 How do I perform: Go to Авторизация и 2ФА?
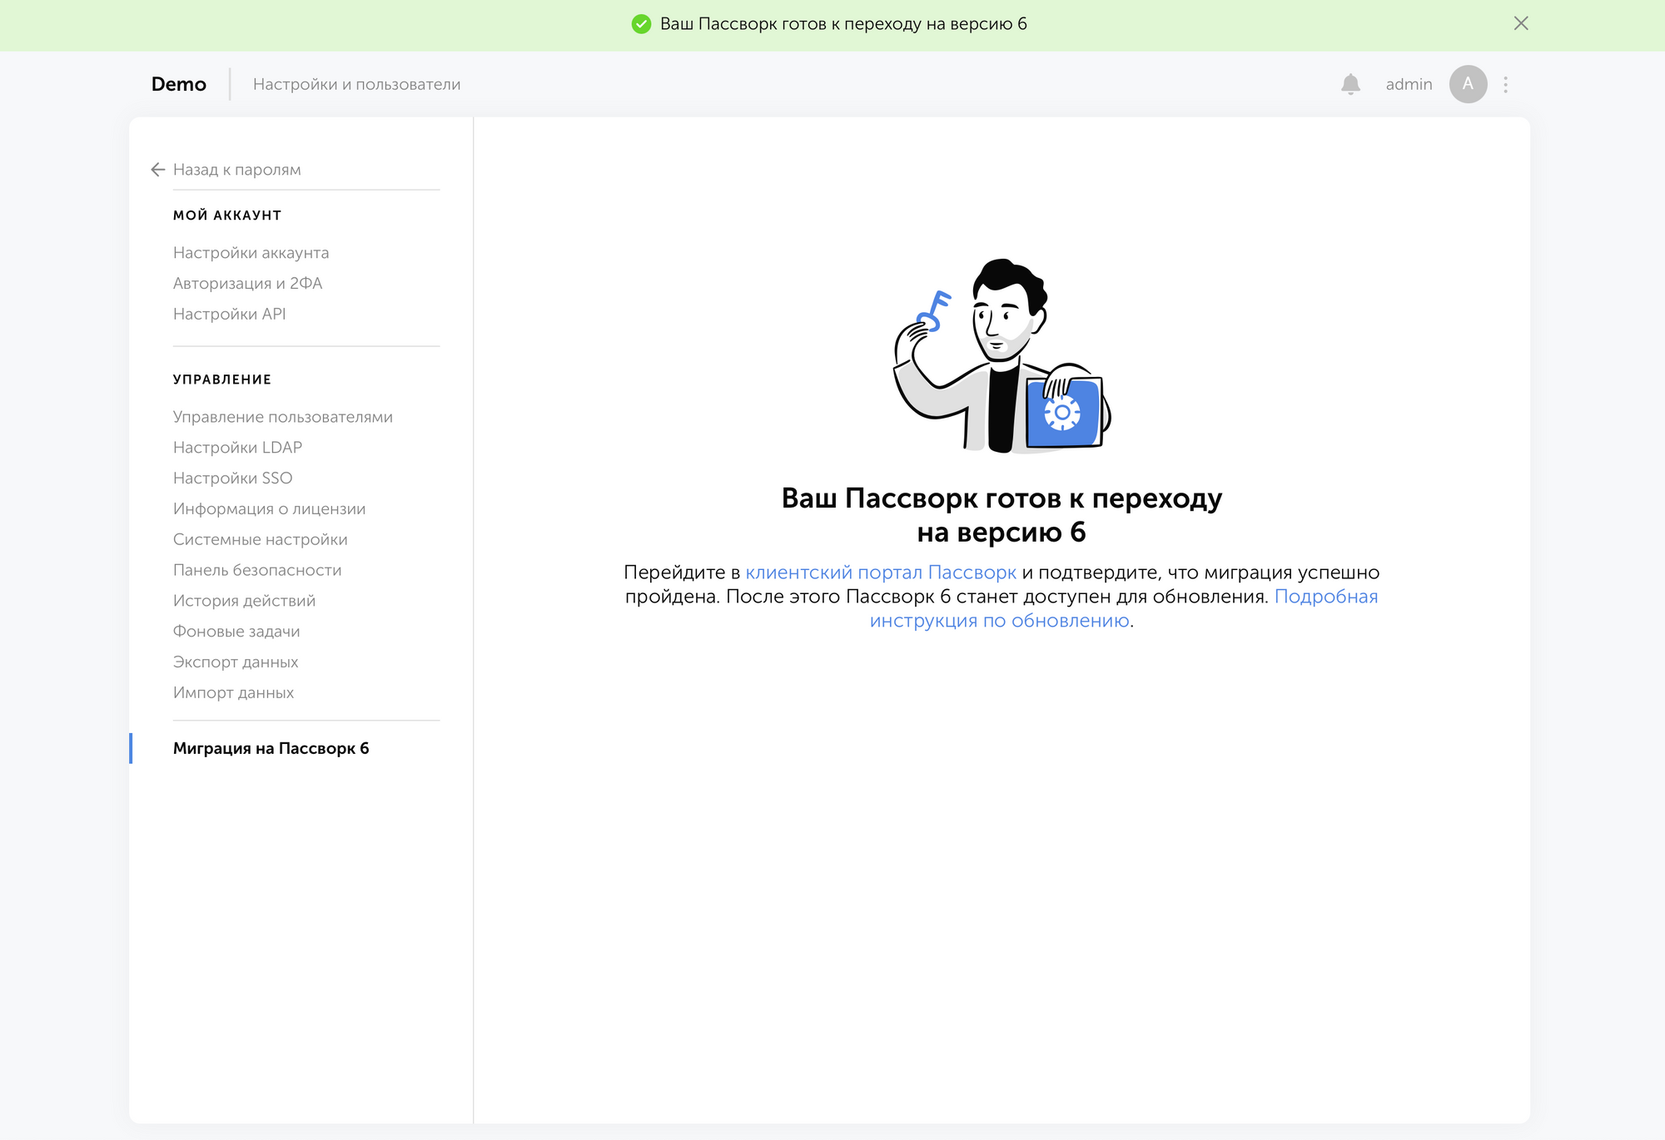pyautogui.click(x=247, y=284)
